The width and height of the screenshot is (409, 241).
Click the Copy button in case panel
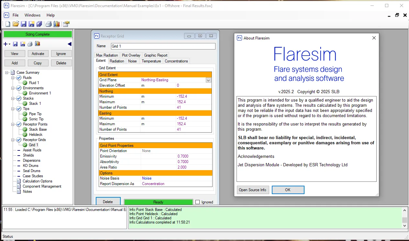pyautogui.click(x=38, y=63)
